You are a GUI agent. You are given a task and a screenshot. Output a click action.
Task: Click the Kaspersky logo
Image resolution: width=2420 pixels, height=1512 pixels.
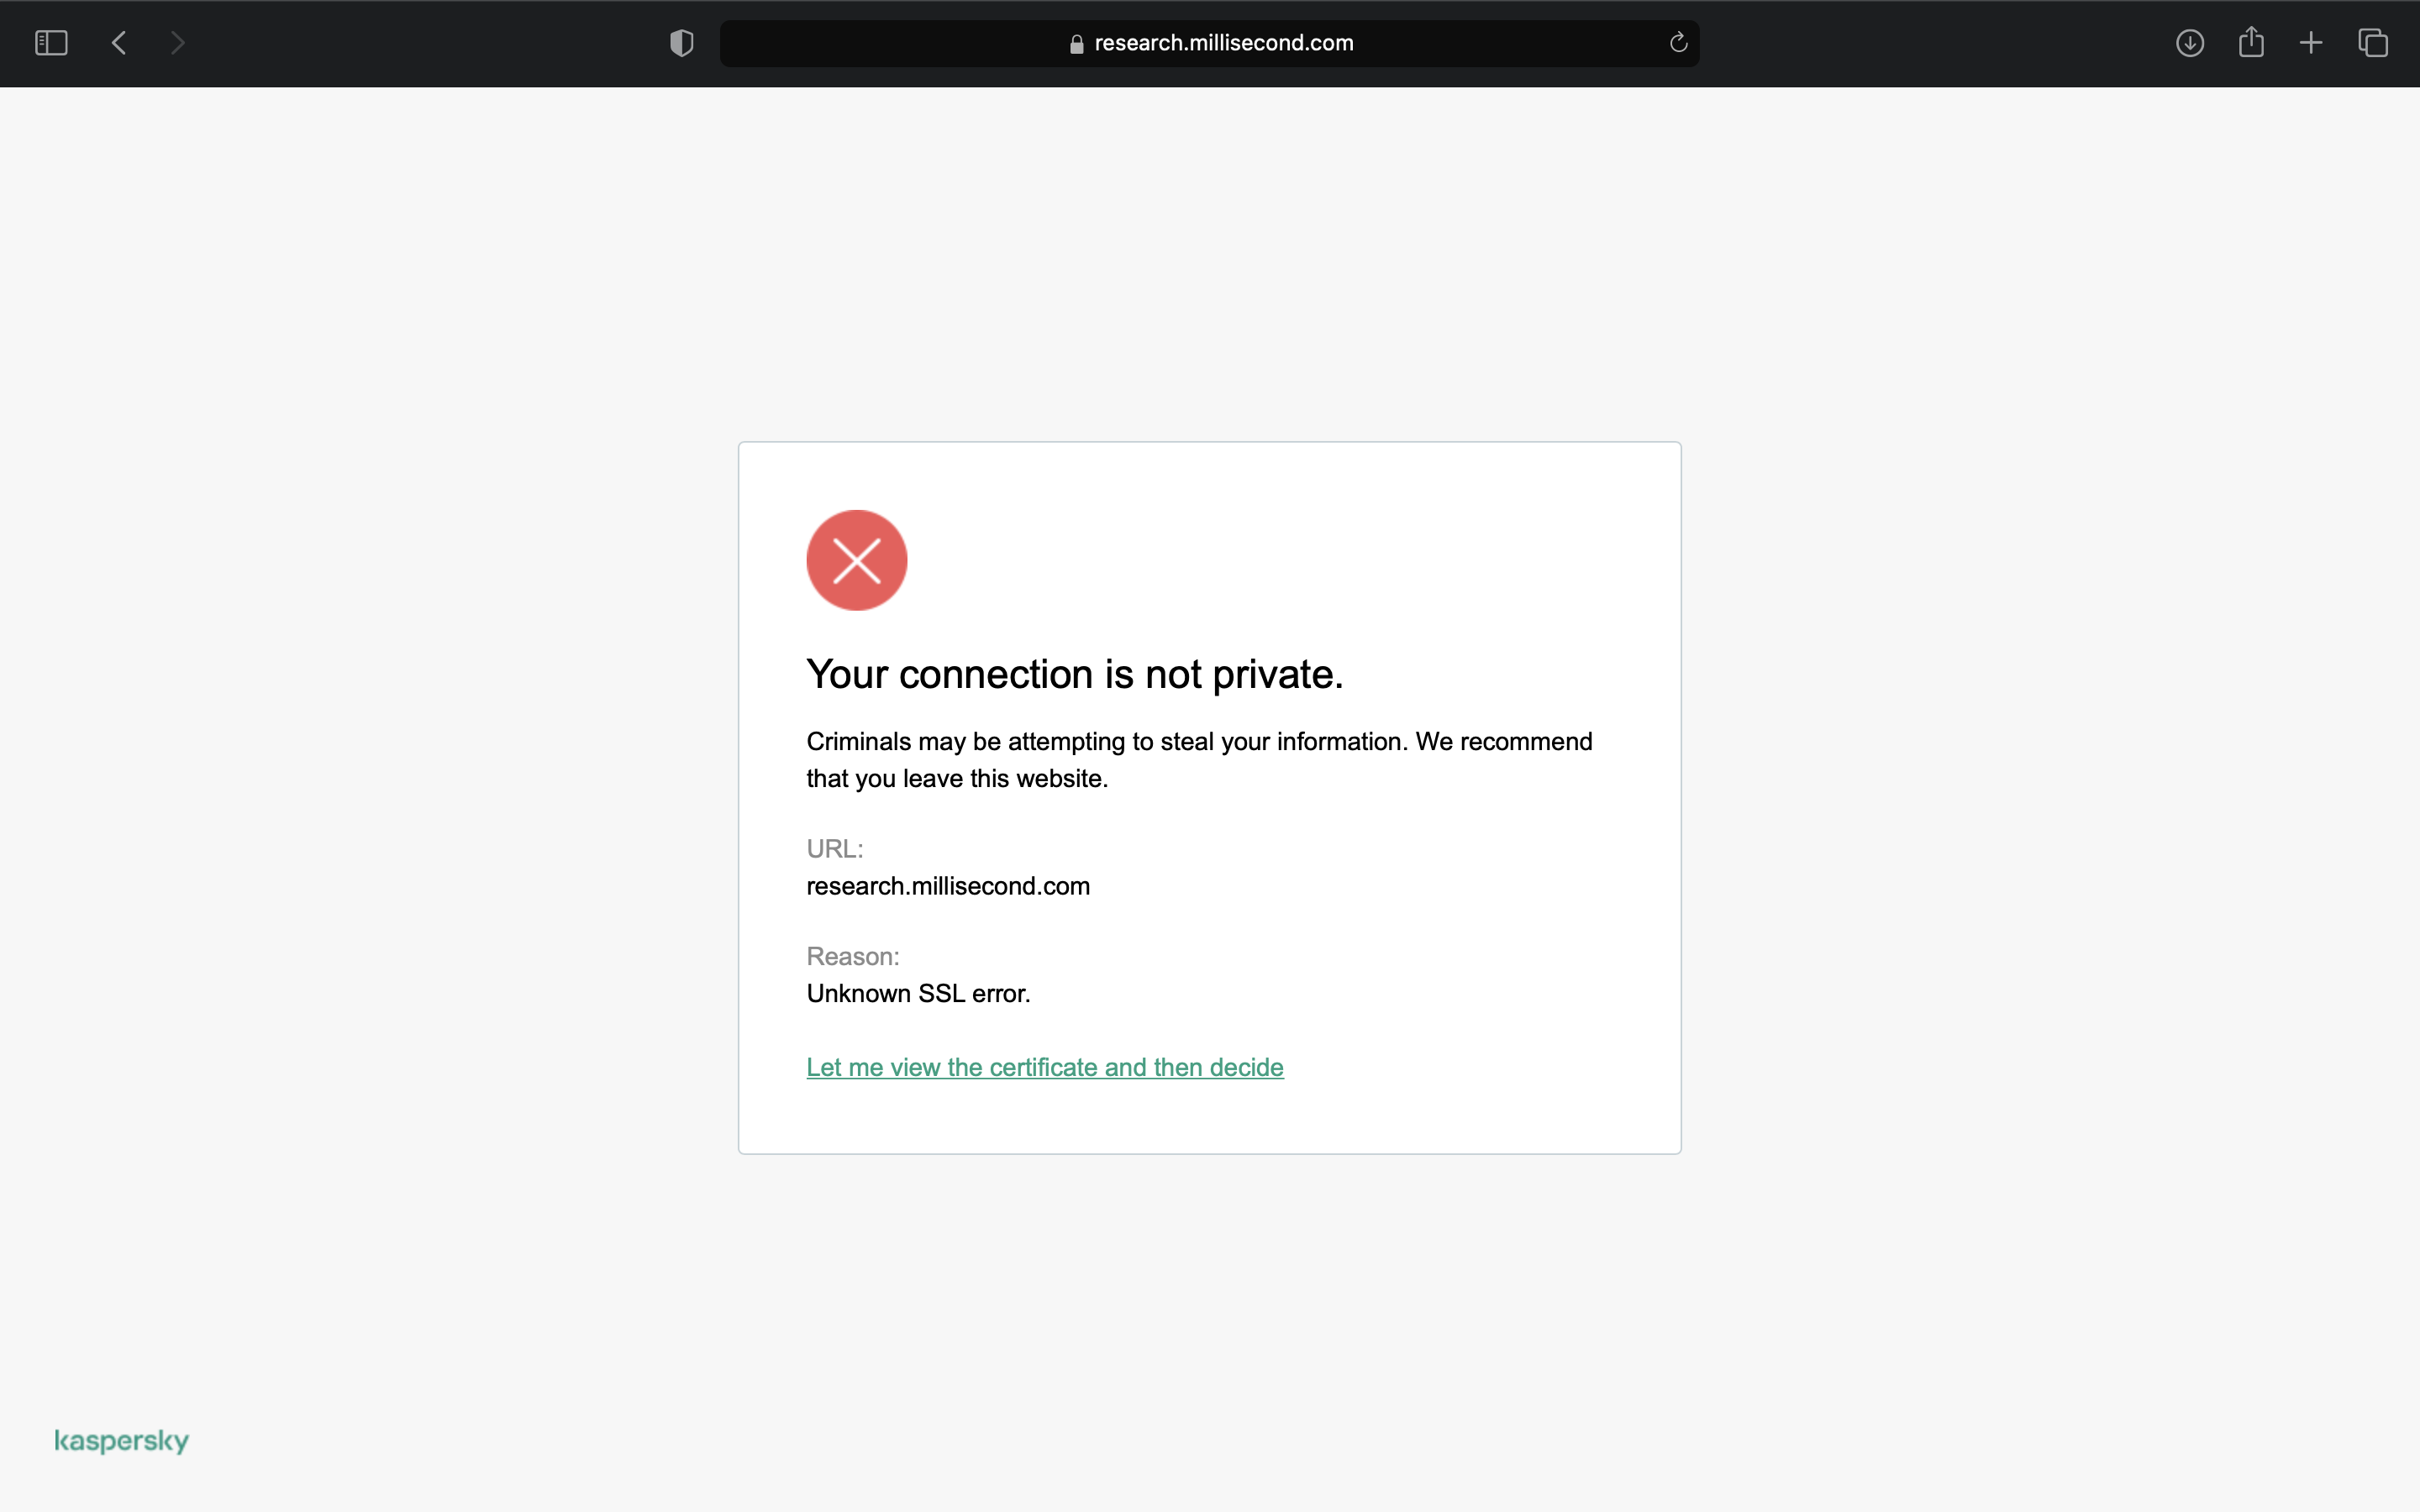point(121,1441)
